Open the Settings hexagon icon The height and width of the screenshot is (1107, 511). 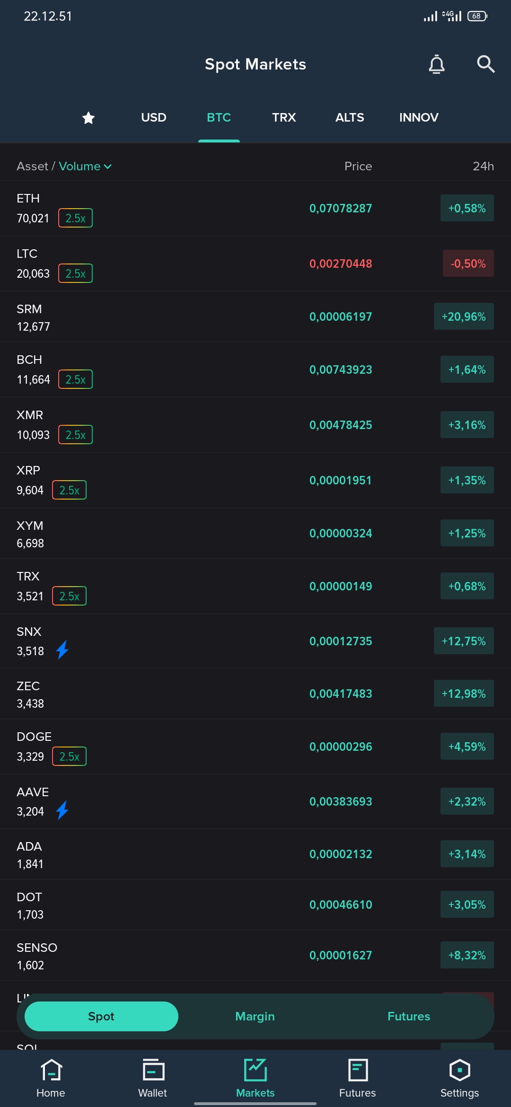point(459,1070)
